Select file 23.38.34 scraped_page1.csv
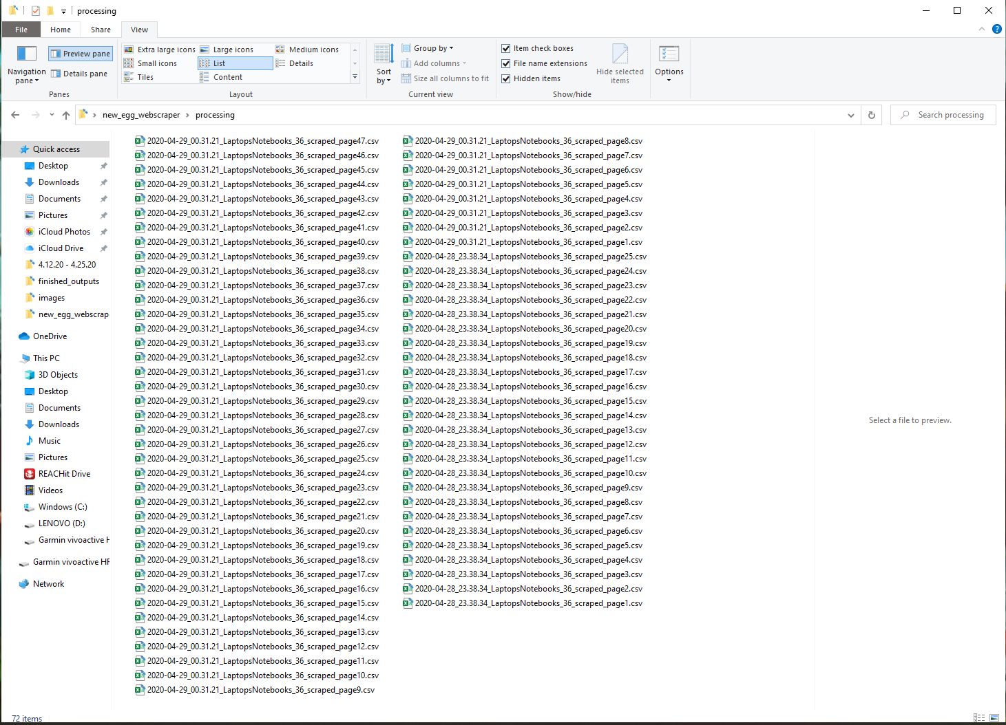The height and width of the screenshot is (725, 1006). coord(523,603)
